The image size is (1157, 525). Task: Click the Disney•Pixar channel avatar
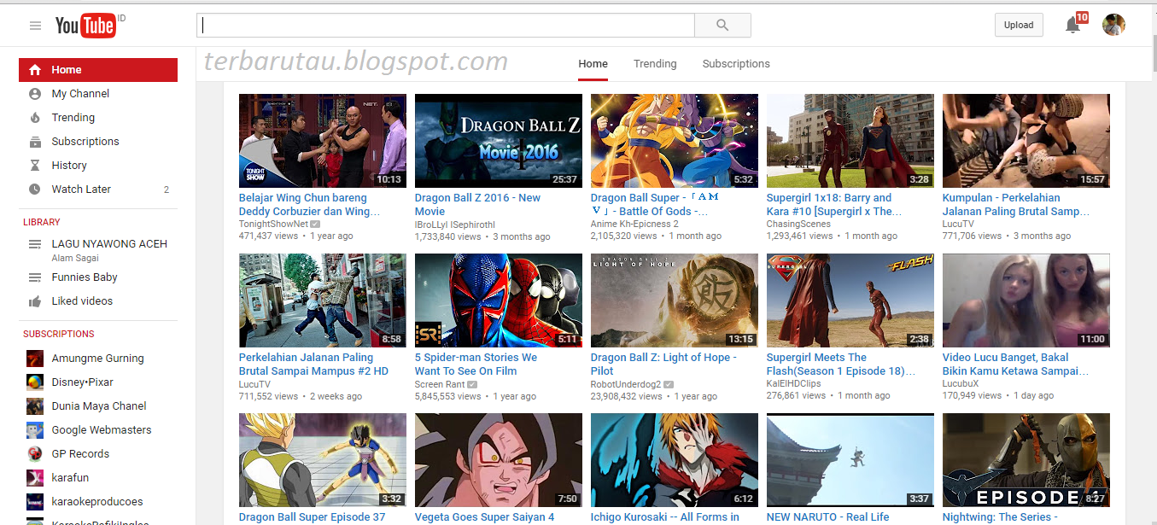tap(35, 382)
